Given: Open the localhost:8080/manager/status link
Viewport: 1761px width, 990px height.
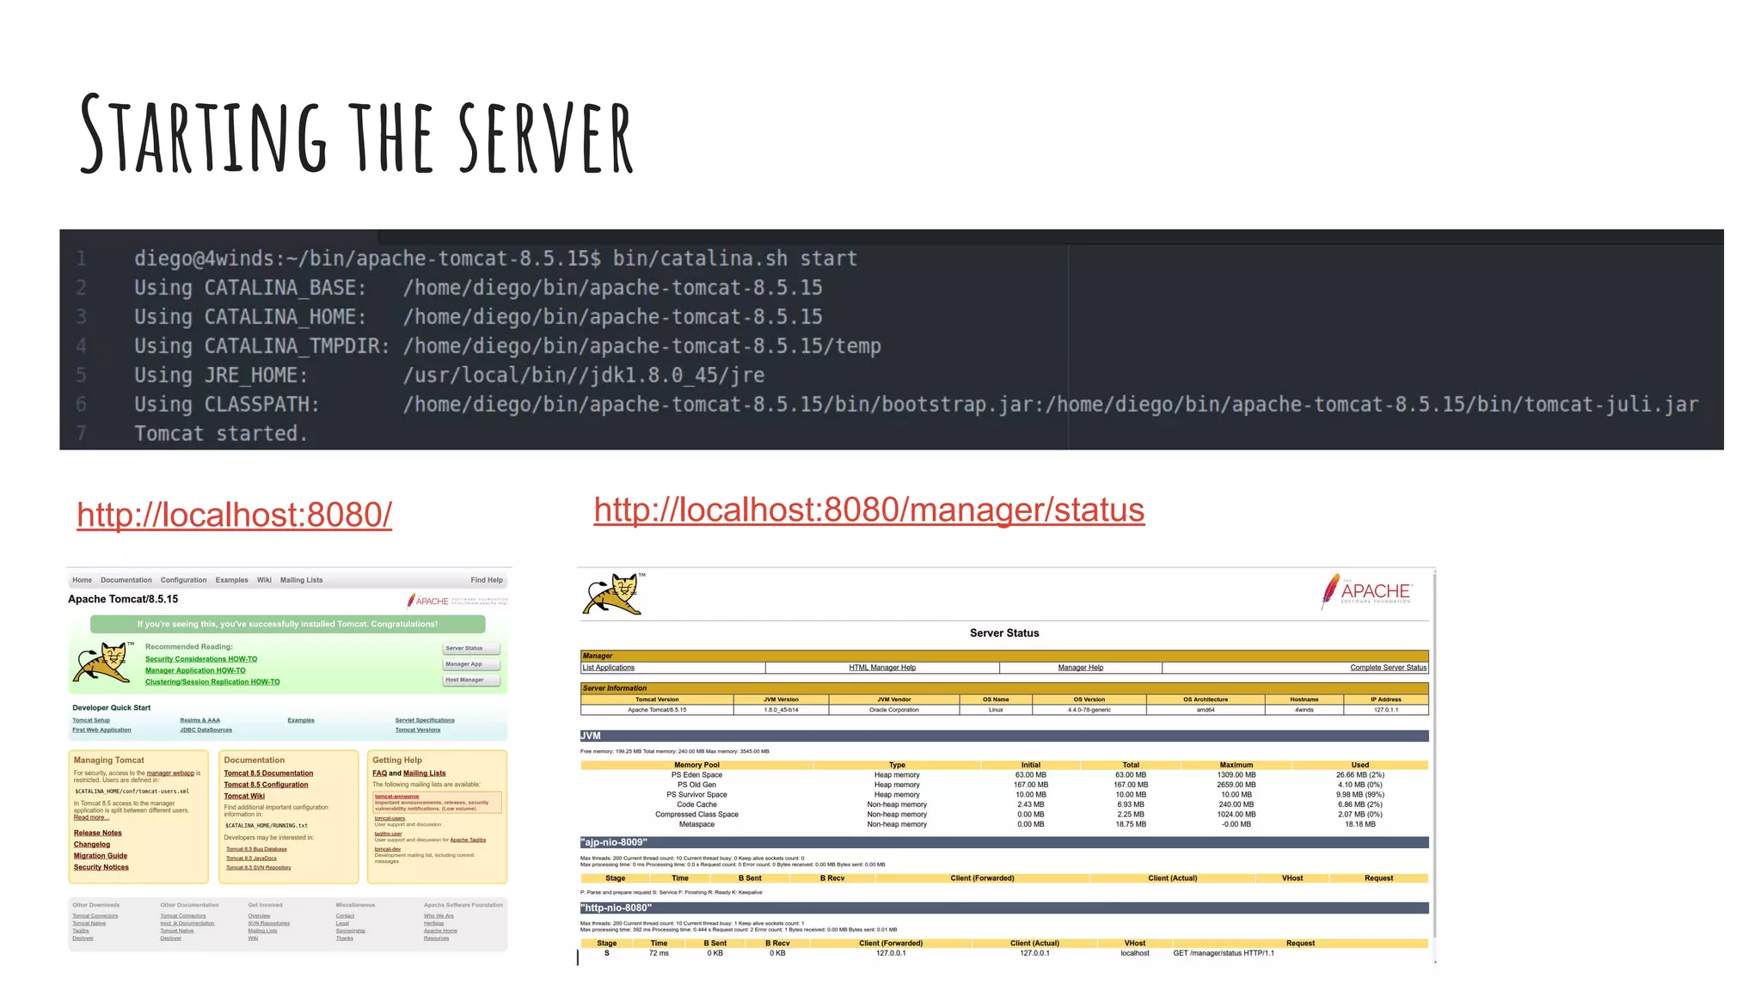Looking at the screenshot, I should [x=869, y=510].
